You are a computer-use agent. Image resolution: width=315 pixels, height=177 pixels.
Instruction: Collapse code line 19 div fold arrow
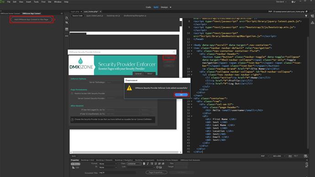pyautogui.click(x=191, y=72)
